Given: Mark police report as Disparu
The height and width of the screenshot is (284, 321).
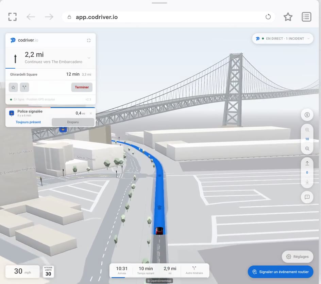Looking at the screenshot, I should tap(73, 122).
